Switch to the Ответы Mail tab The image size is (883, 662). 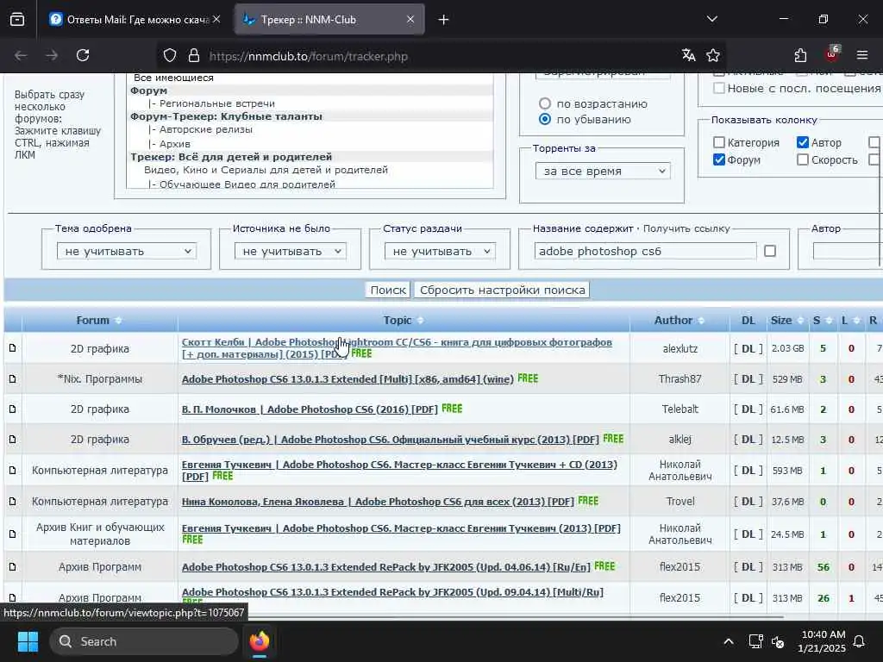point(129,20)
